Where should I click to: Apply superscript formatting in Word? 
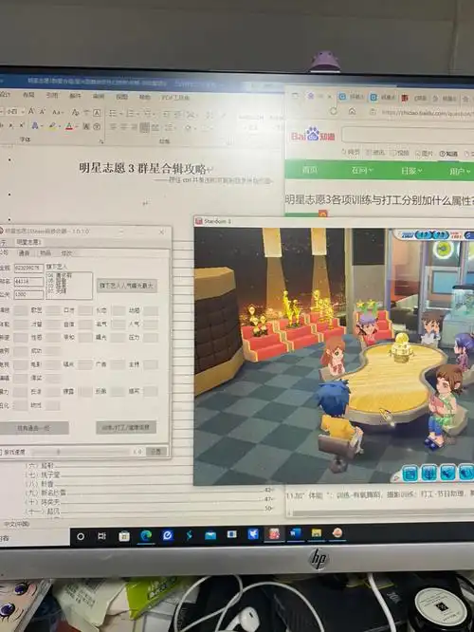[x=22, y=125]
